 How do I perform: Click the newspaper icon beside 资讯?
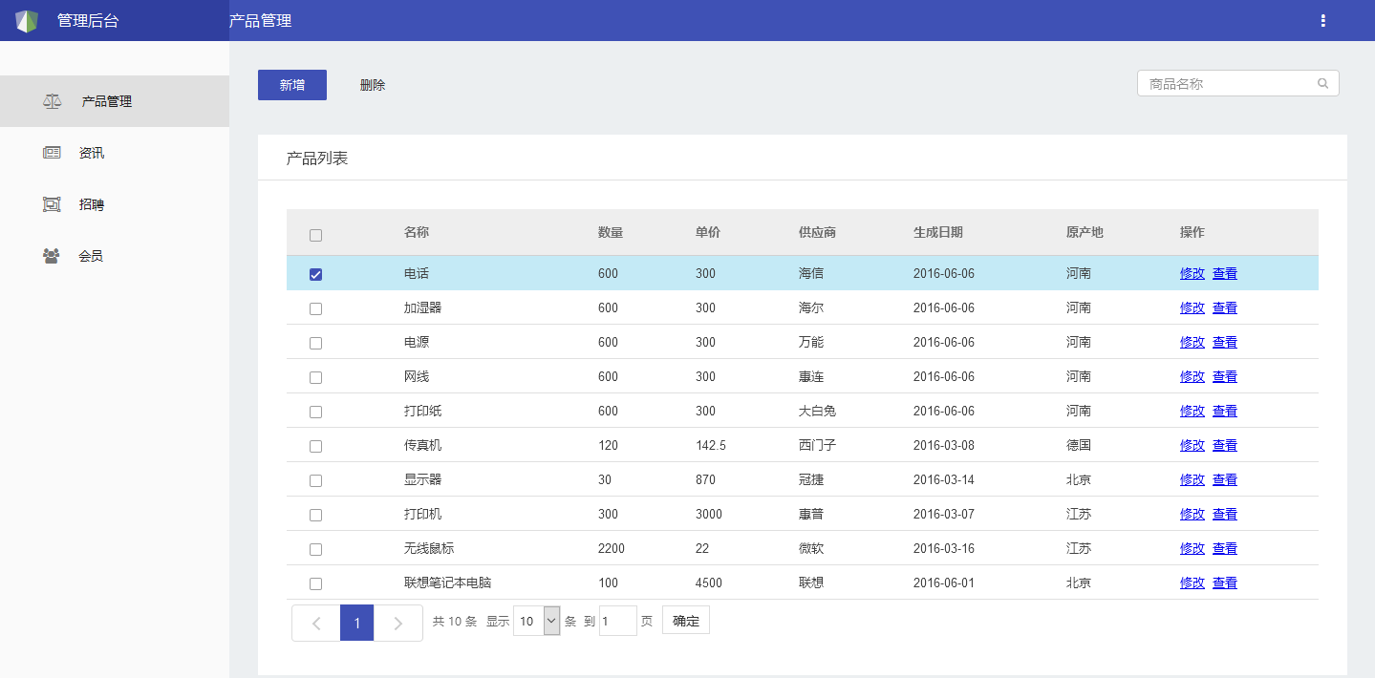click(x=52, y=153)
